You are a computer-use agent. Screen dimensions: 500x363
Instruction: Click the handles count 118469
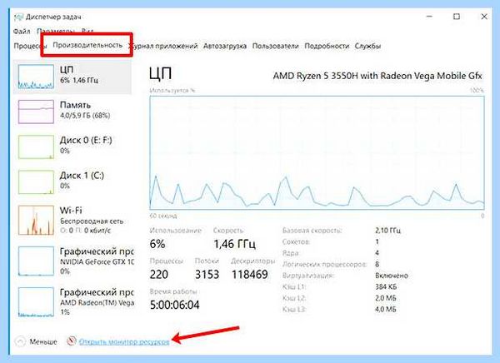(250, 274)
